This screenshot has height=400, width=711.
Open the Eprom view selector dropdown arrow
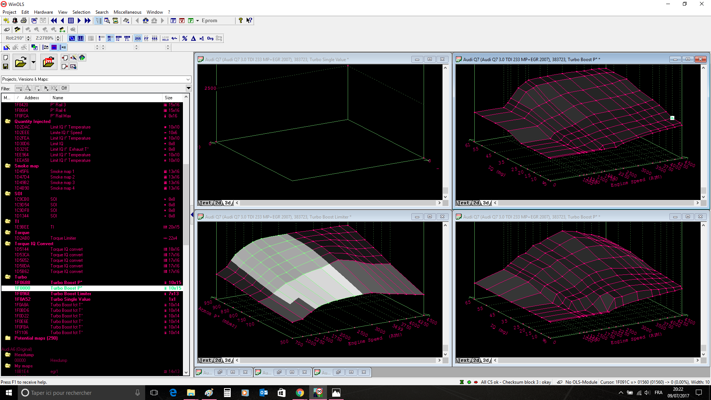tap(198, 21)
